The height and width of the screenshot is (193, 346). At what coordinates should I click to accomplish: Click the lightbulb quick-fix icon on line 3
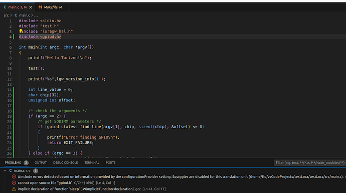pyautogui.click(x=21, y=31)
